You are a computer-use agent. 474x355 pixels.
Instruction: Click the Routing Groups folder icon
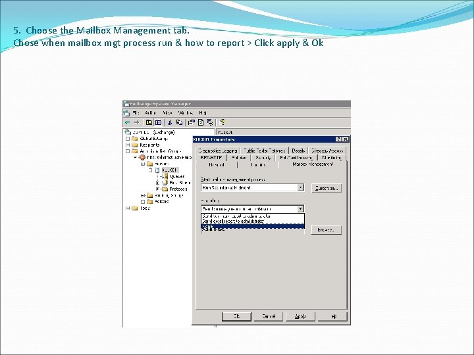click(x=150, y=195)
